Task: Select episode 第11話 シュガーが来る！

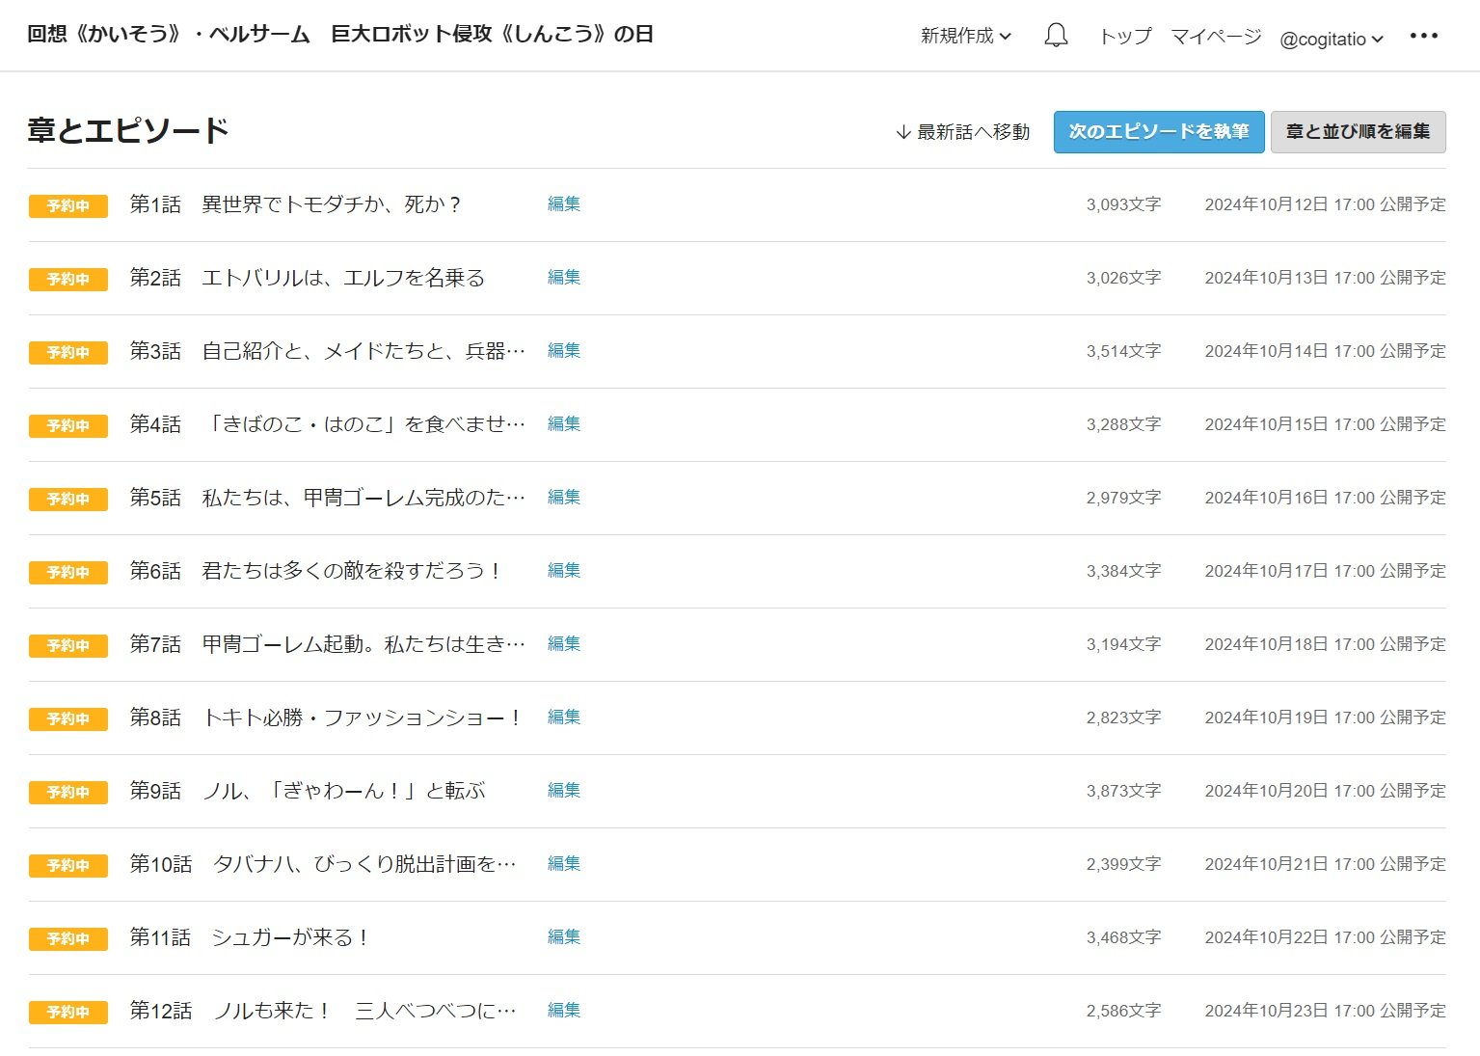Action: [x=249, y=937]
